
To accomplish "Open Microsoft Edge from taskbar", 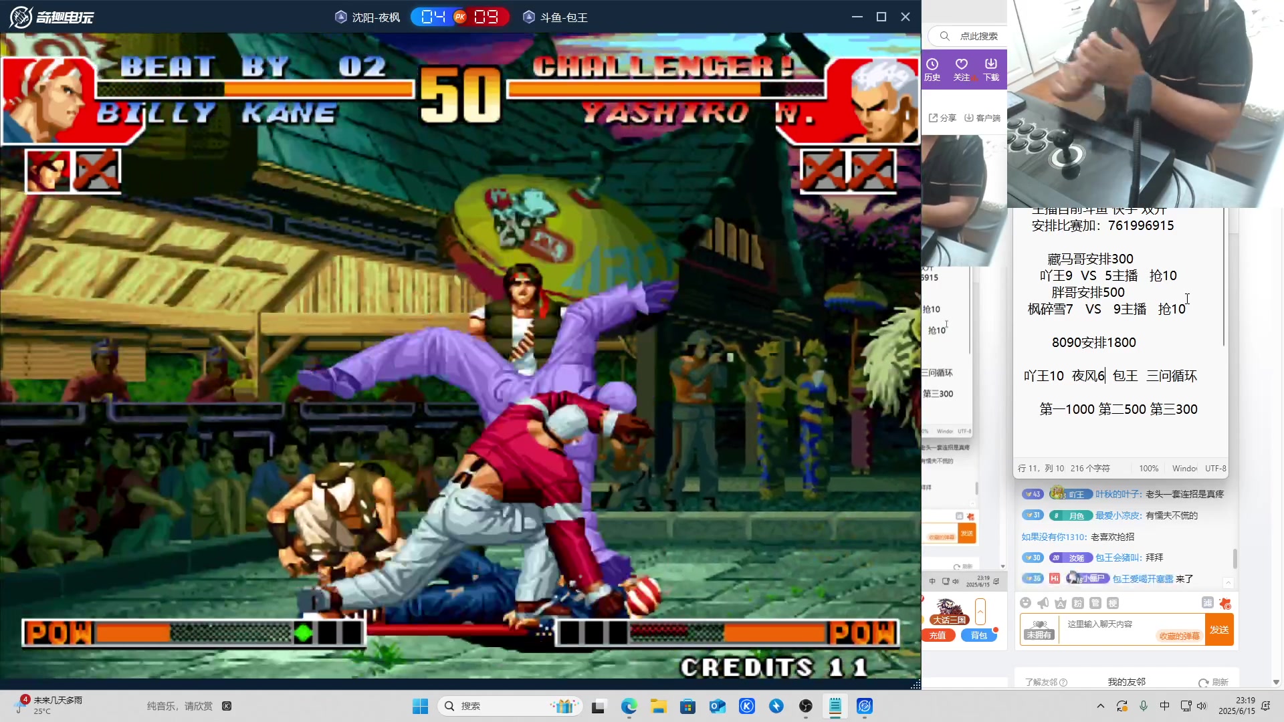I will pos(629,706).
